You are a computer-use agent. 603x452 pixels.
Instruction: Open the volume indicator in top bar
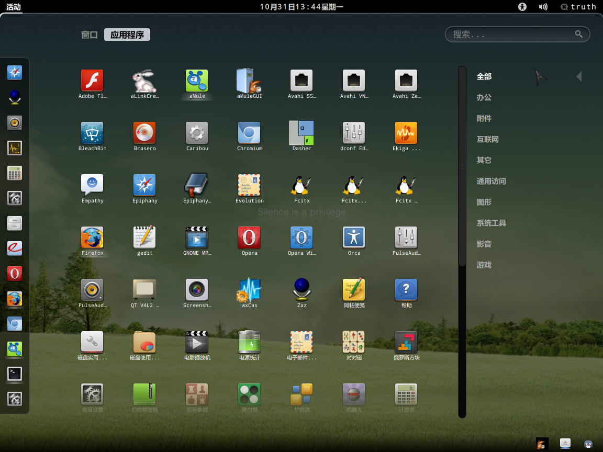(x=543, y=6)
